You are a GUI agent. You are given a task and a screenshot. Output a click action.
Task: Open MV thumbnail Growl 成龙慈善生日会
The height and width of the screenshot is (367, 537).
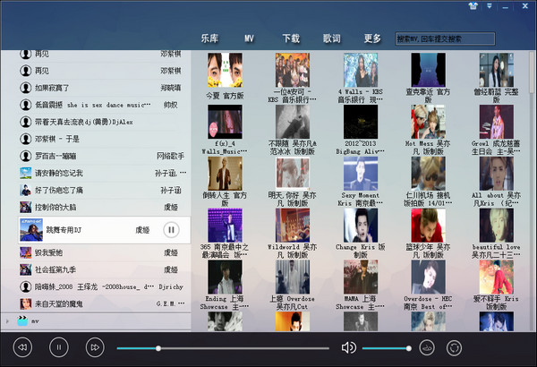[x=496, y=122]
